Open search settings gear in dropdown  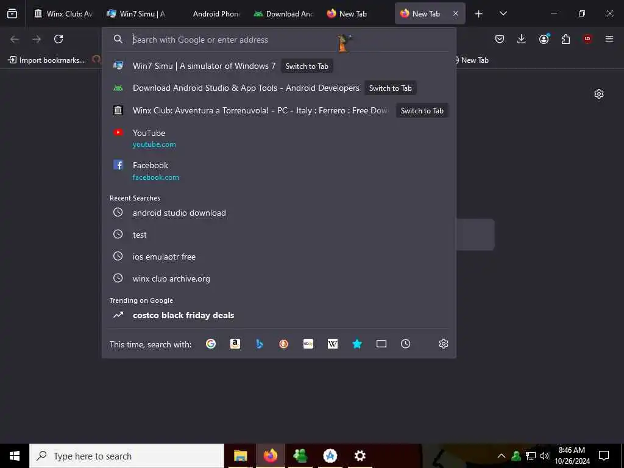(x=444, y=344)
